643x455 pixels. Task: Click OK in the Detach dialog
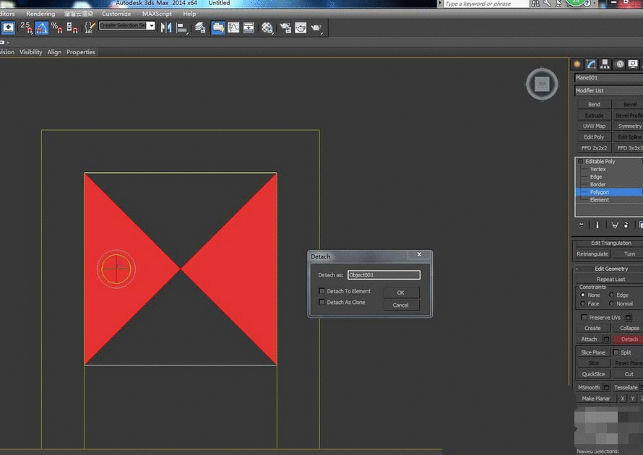pos(402,292)
